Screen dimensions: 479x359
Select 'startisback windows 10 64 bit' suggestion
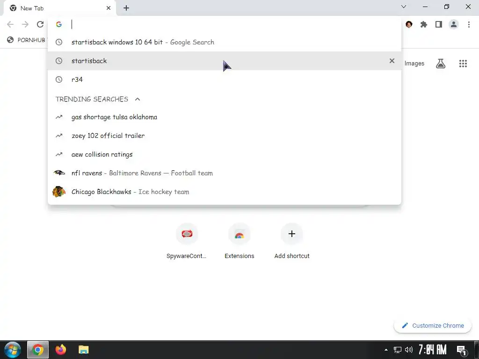tap(225, 42)
